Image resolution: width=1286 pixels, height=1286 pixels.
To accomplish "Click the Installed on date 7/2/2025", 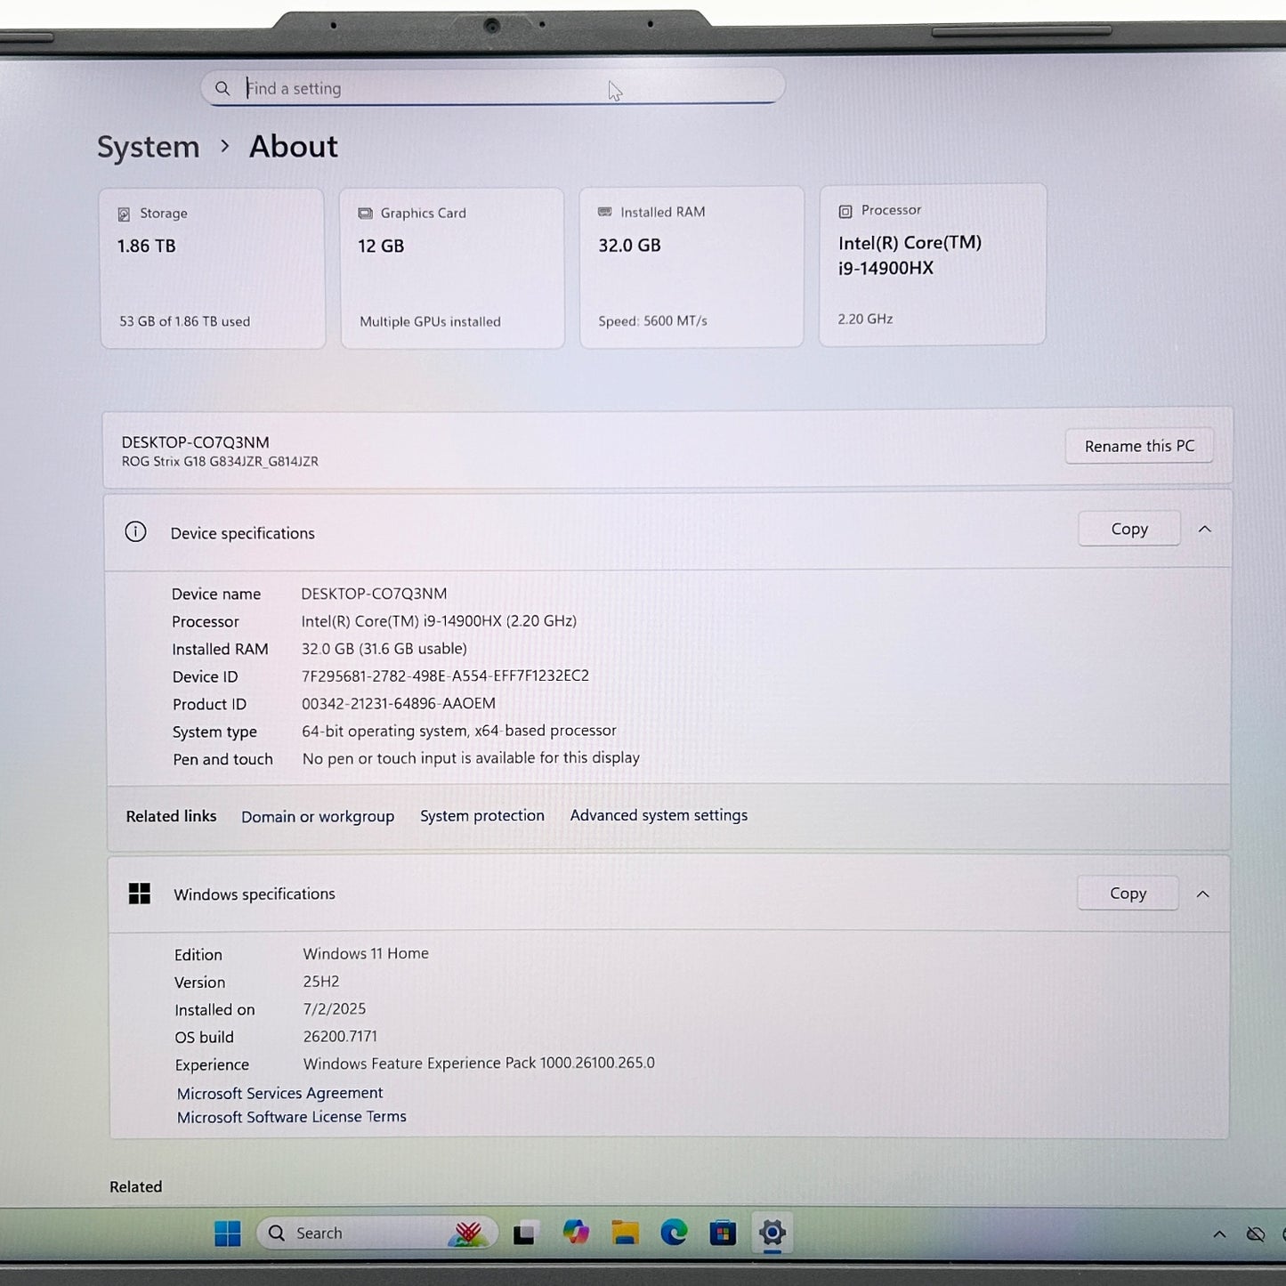I will [335, 1009].
